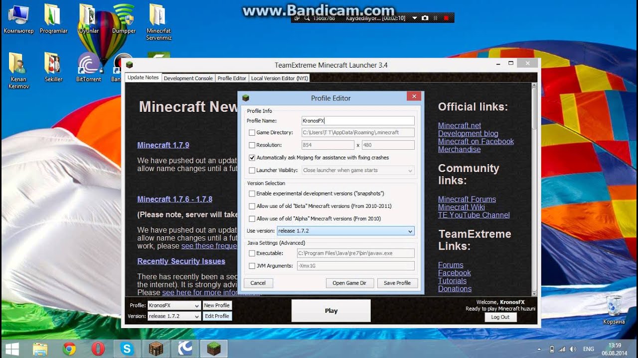Screen dimensions: 638x358
Task: Enable the JVM Arguments checkbox
Action: pyautogui.click(x=252, y=266)
